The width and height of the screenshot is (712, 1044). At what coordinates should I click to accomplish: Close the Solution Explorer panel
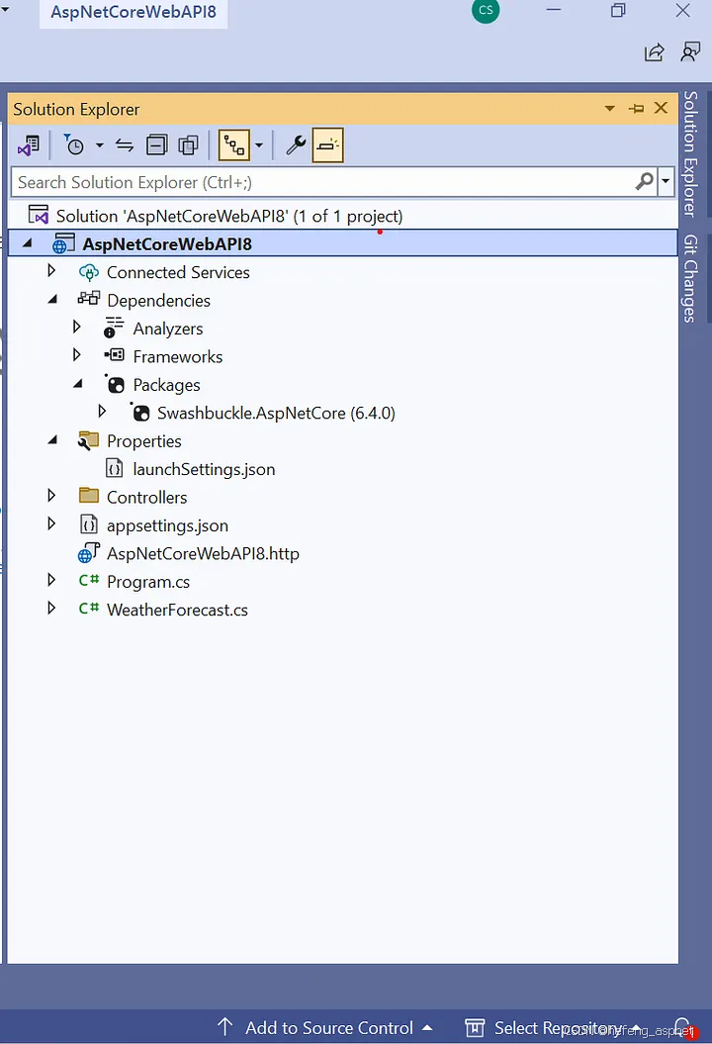tap(661, 108)
